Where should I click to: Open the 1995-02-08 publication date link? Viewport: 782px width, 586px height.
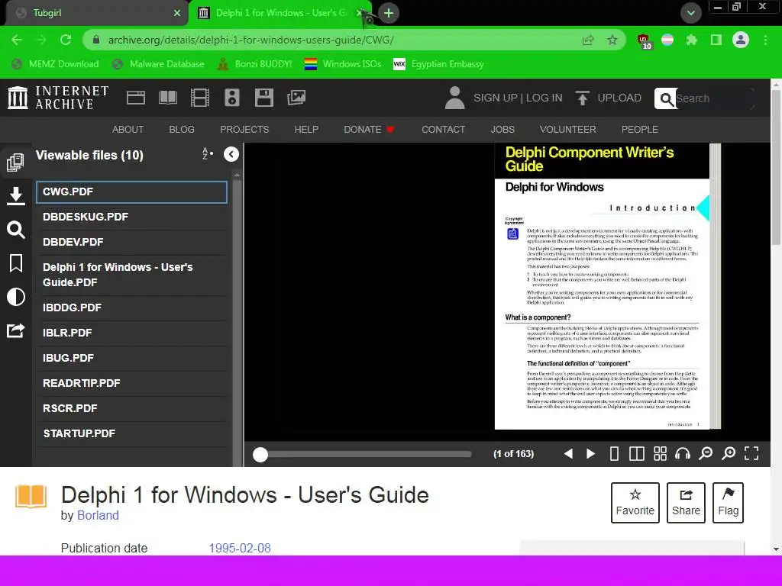239,548
